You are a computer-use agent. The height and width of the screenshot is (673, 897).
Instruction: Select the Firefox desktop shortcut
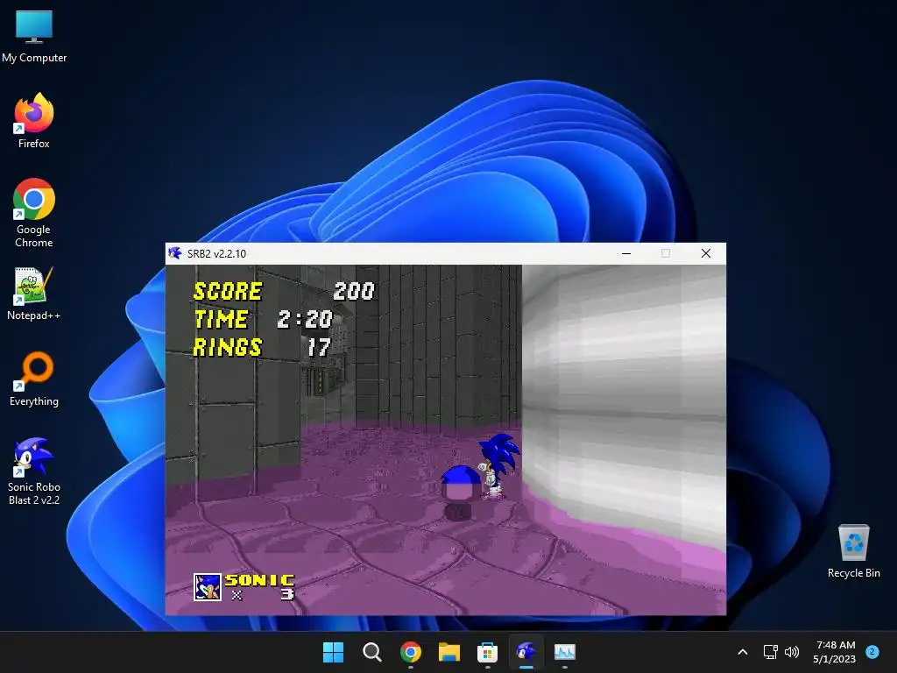34,121
